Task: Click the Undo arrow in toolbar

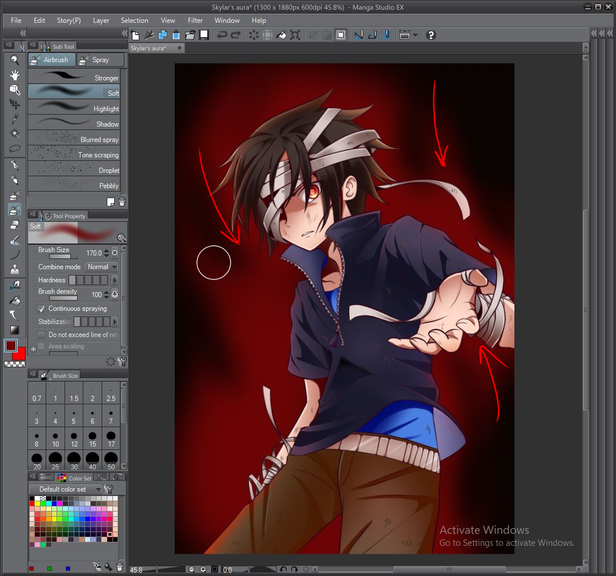Action: pyautogui.click(x=222, y=35)
